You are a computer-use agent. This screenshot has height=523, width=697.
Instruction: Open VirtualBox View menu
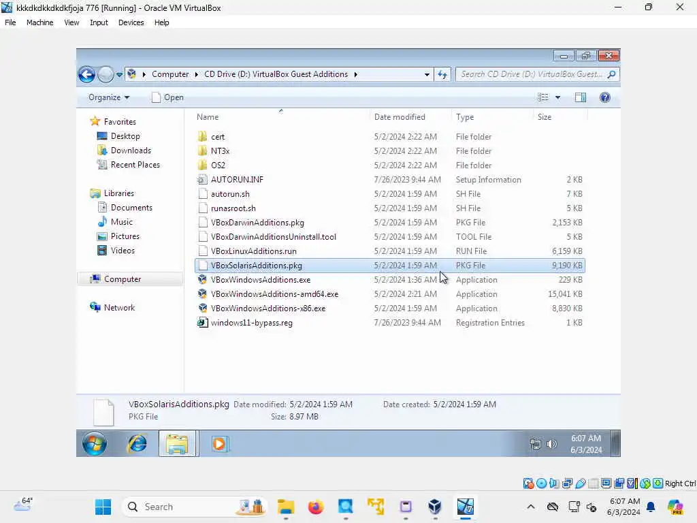coord(71,22)
